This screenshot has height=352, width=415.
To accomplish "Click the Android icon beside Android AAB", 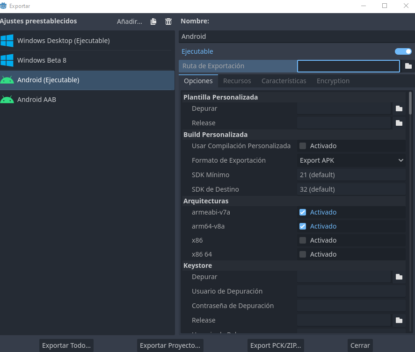I will pyautogui.click(x=7, y=99).
